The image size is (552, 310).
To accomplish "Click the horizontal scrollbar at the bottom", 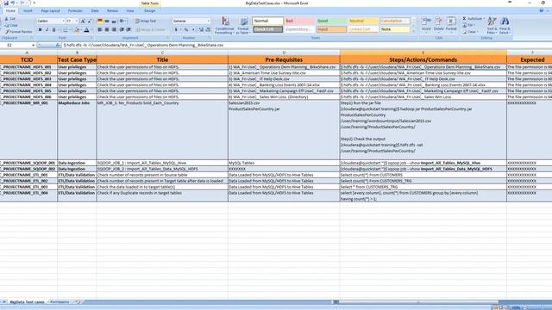I will [419, 302].
